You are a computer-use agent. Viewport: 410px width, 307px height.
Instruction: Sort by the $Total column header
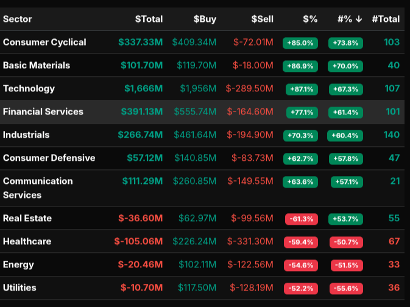click(149, 19)
